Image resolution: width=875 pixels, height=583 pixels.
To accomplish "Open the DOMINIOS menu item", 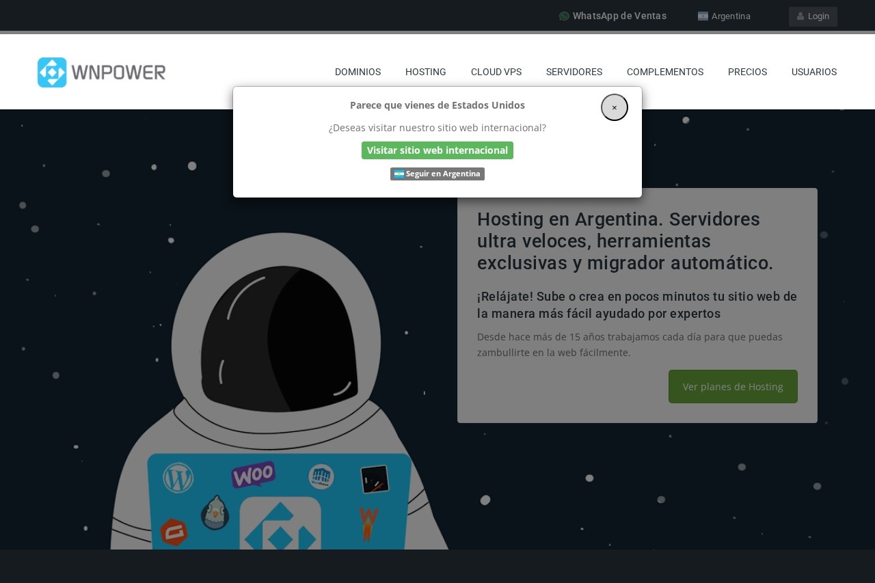I will tap(358, 72).
